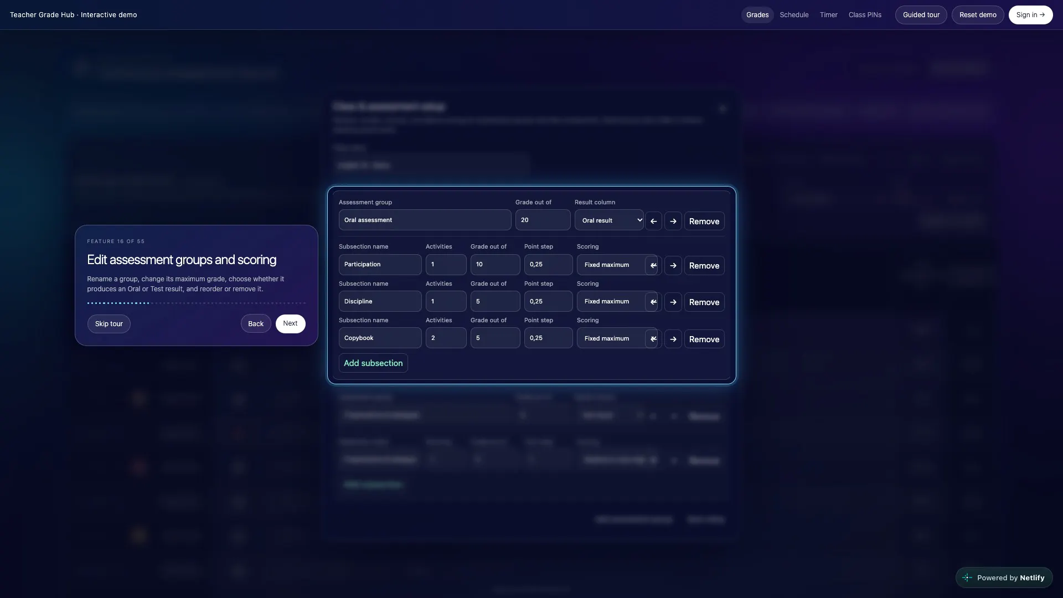Screen dimensions: 1063x598
Task: Edit the Discipline subsection name field
Action: [380, 301]
